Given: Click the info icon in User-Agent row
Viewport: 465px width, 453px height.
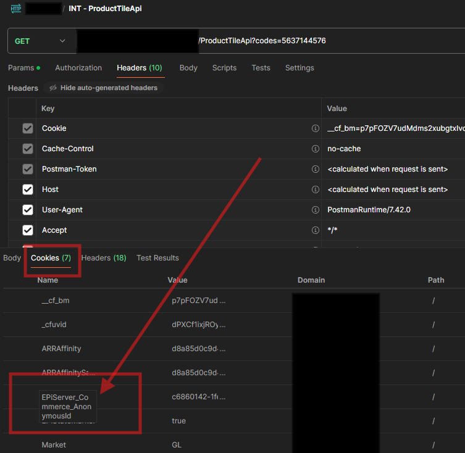Looking at the screenshot, I should click(x=316, y=210).
